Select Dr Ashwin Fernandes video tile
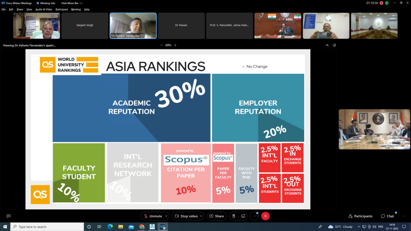The height and width of the screenshot is (231, 411). tap(133, 26)
